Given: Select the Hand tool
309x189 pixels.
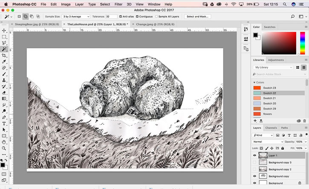Looking at the screenshot, I should pos(4,142).
